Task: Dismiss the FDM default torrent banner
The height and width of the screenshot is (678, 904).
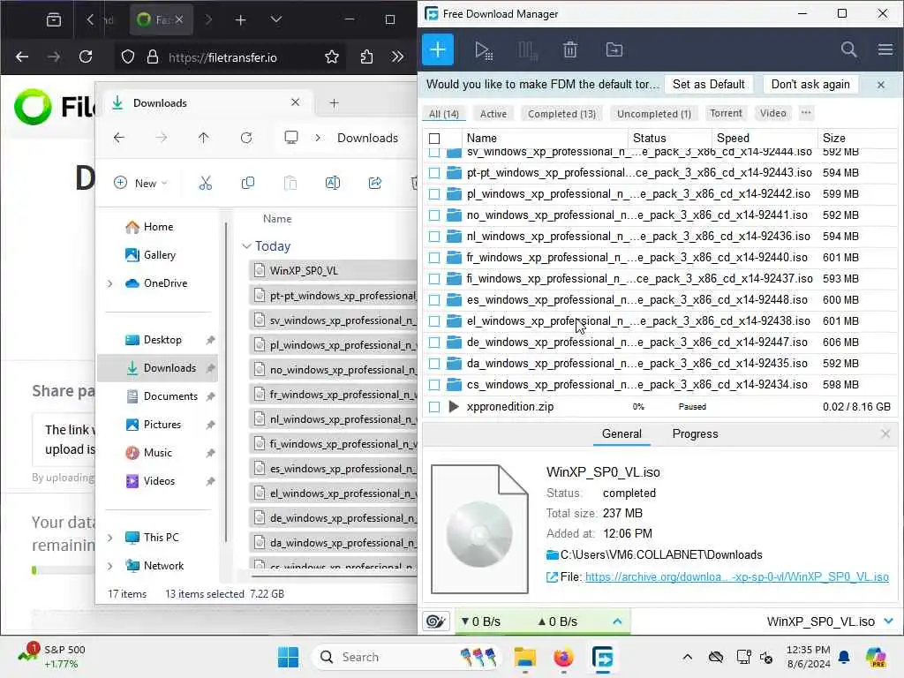Action: 881,85
